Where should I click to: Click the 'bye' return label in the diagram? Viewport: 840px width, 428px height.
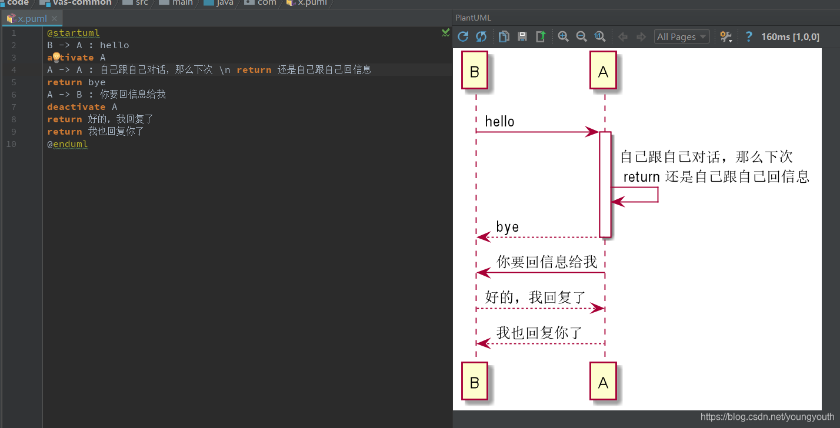(x=508, y=227)
